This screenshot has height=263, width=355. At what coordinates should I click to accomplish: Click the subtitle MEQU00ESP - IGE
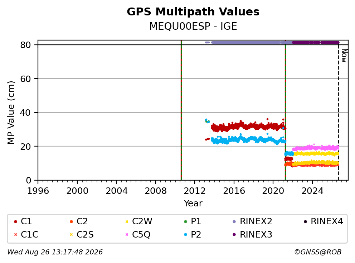pos(193,26)
